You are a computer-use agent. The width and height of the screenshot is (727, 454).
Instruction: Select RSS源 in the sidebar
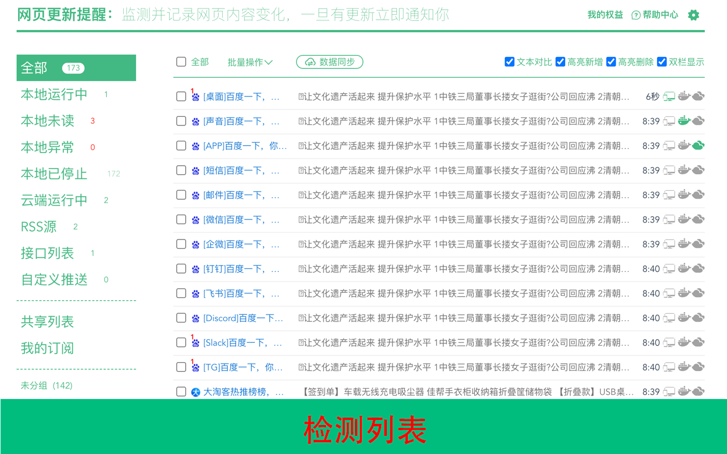click(x=38, y=226)
